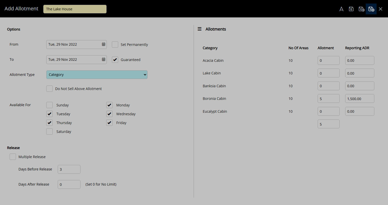Click the Allotments section title

216,29
